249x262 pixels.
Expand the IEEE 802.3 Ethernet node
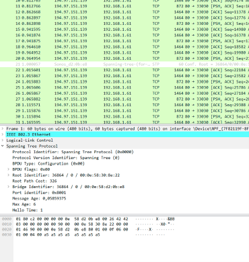pyautogui.click(x=3, y=134)
